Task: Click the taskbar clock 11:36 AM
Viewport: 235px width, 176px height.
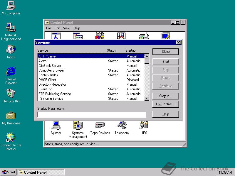Action: tap(225, 172)
